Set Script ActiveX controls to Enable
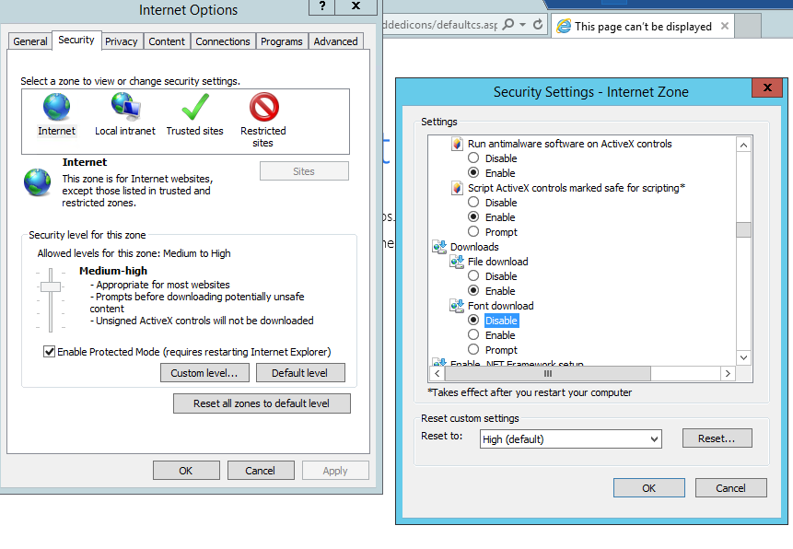The height and width of the screenshot is (549, 793). pyautogui.click(x=473, y=216)
